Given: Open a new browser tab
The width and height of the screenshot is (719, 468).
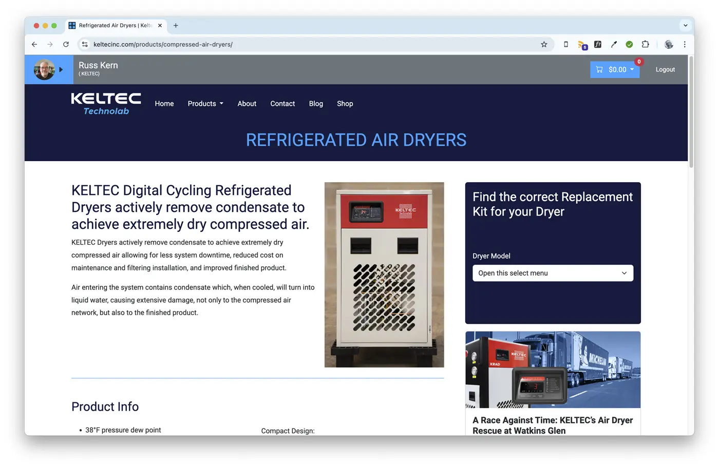Looking at the screenshot, I should click(176, 25).
